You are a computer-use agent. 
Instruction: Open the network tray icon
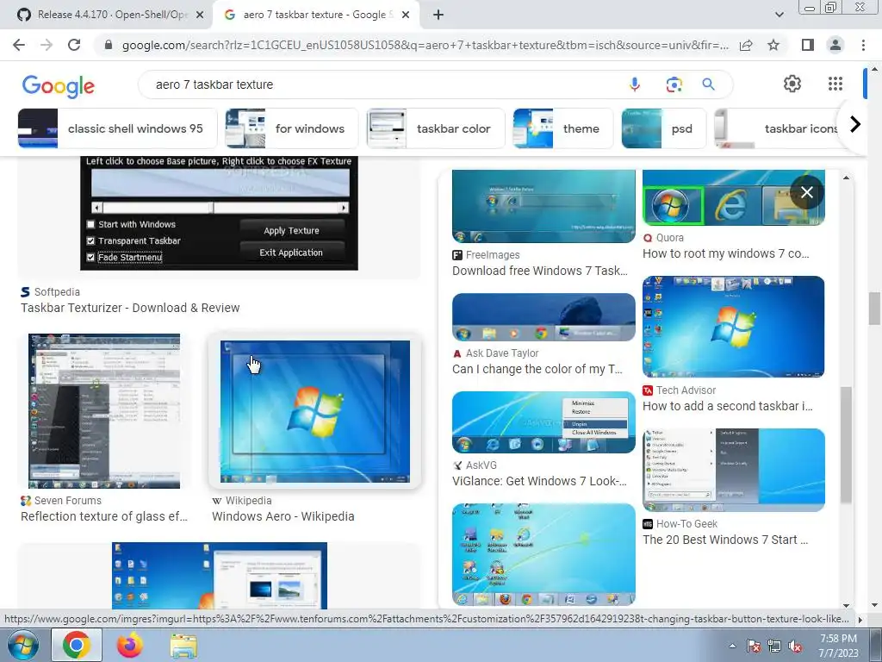click(x=774, y=646)
